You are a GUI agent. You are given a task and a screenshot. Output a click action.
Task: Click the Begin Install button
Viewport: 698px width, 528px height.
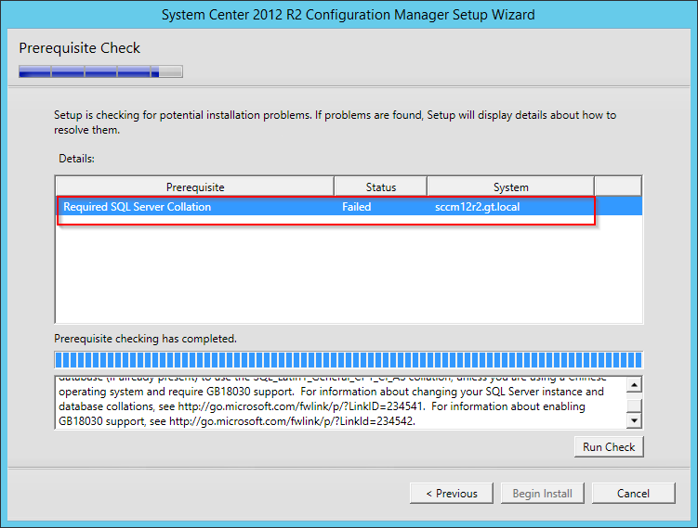coord(542,494)
